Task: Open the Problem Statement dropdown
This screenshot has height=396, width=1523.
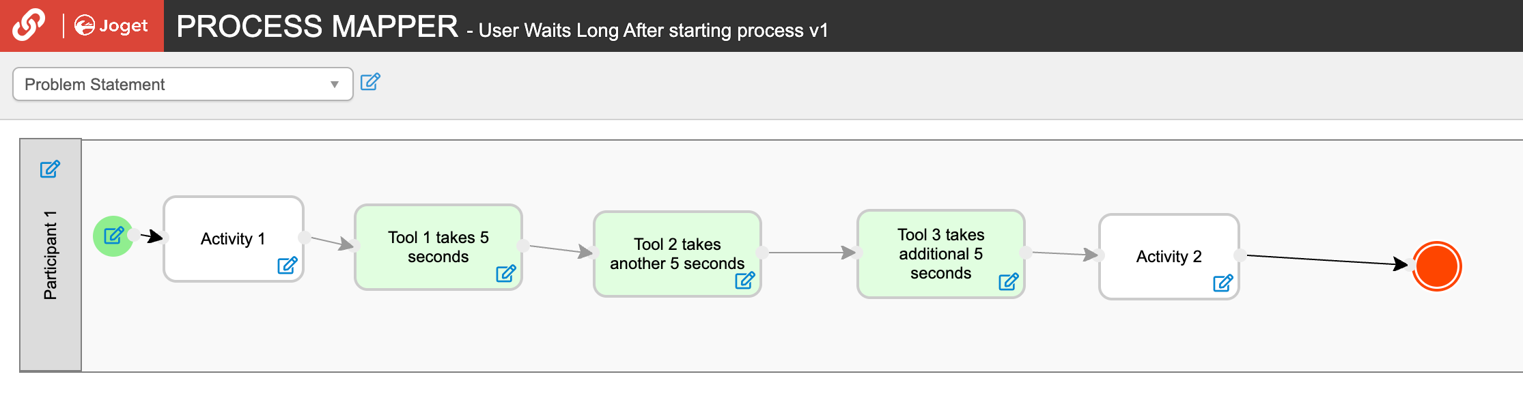Action: 182,85
